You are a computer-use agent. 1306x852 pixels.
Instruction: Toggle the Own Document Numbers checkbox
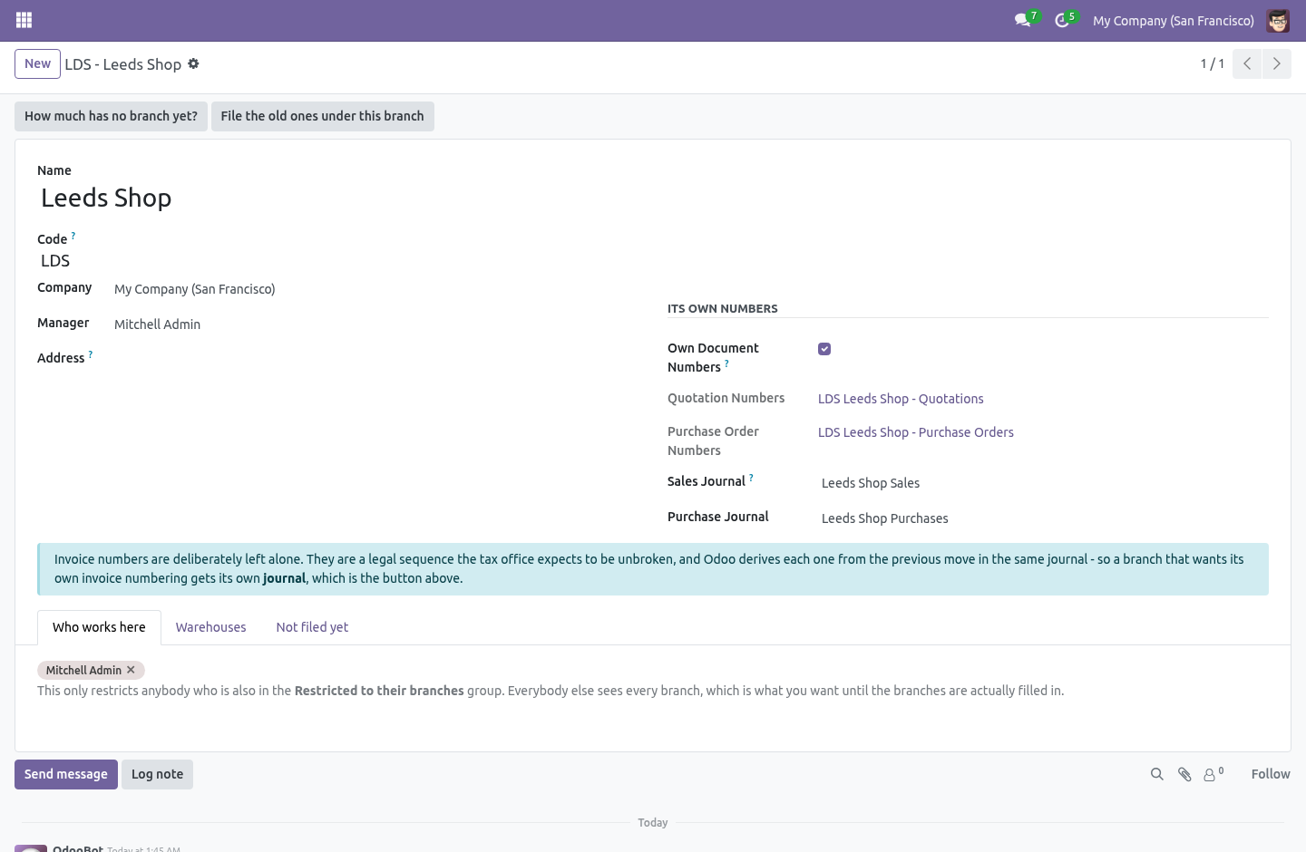pyautogui.click(x=824, y=349)
